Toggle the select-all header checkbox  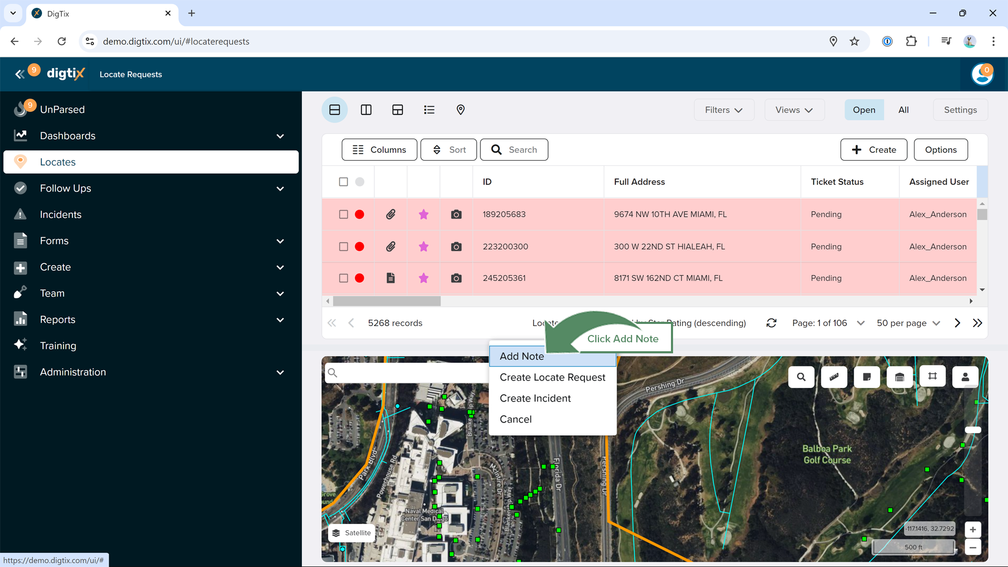343,182
